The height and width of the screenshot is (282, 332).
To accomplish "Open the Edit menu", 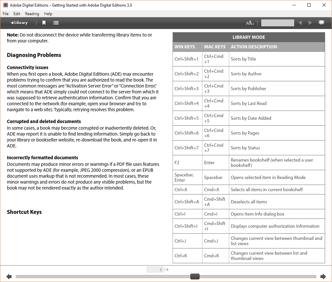I will 17,14.
